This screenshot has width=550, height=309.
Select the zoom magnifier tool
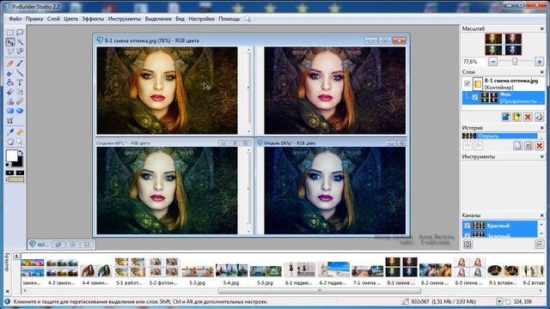pos(20,142)
